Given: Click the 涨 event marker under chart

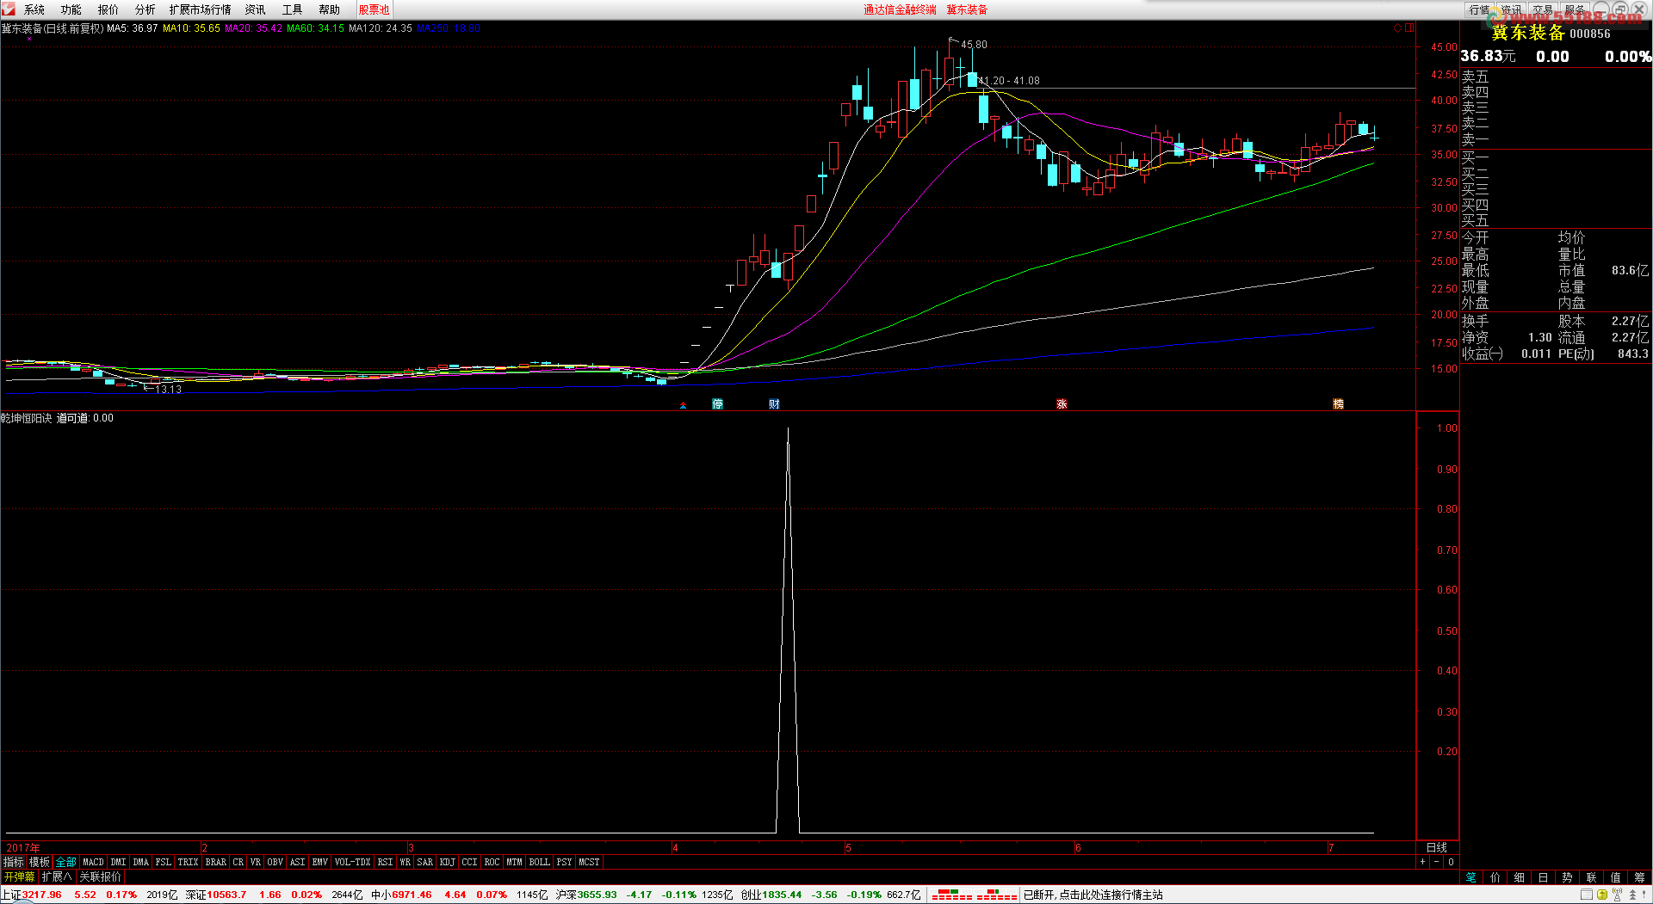Looking at the screenshot, I should pyautogui.click(x=1062, y=403).
